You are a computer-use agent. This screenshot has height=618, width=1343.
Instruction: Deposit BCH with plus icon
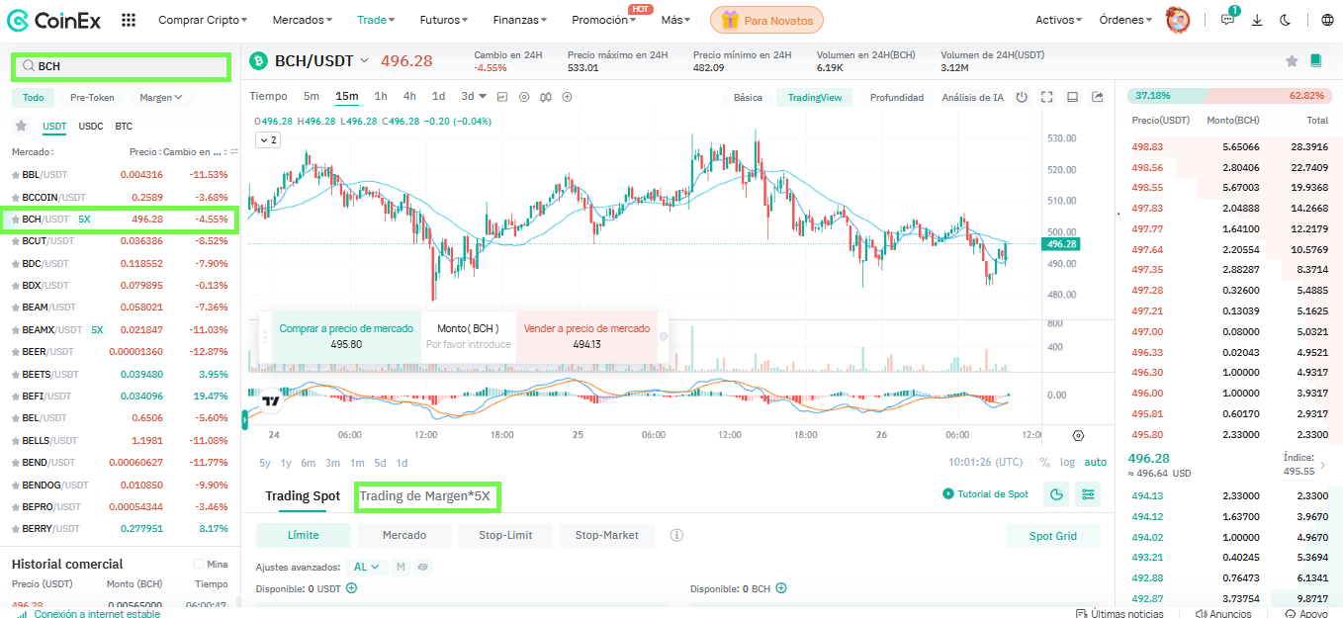tap(781, 588)
